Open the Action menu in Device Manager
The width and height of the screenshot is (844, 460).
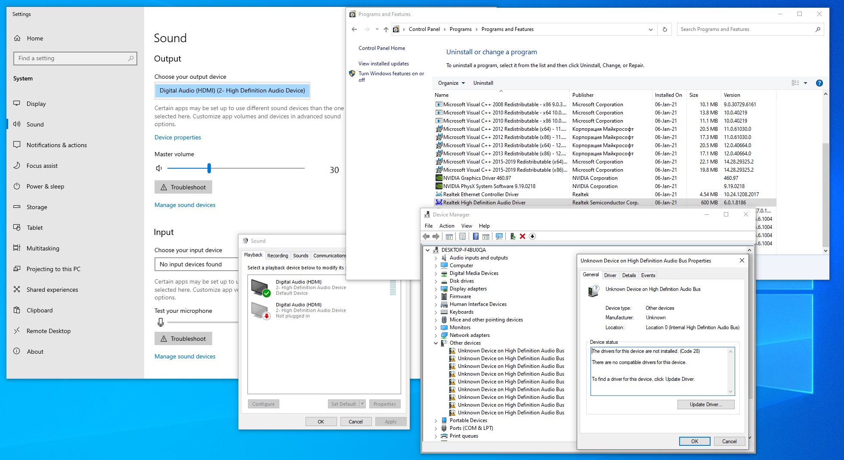click(x=447, y=226)
